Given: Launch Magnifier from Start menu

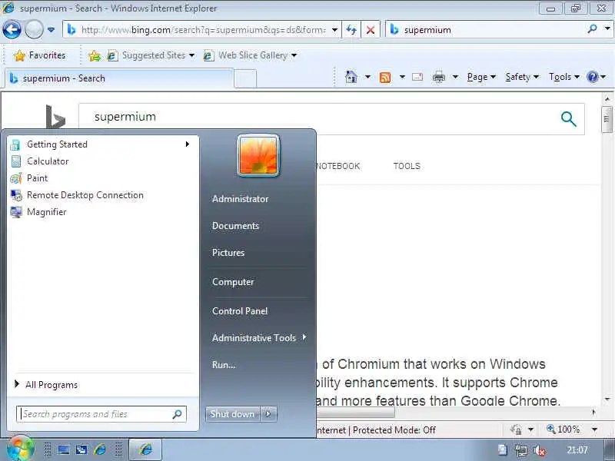Looking at the screenshot, I should 103,212.
